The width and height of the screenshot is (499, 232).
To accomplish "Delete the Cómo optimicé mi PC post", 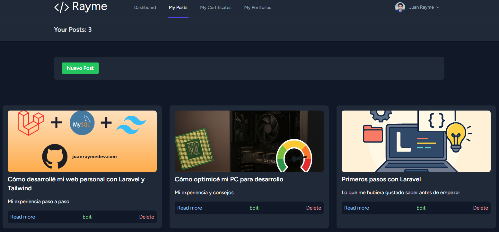I will coord(313,208).
